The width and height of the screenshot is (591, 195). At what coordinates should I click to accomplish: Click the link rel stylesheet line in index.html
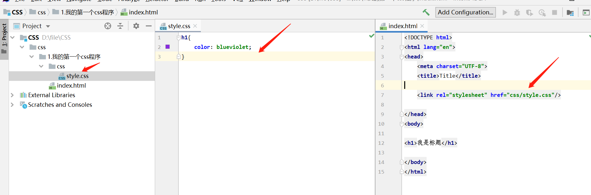point(489,95)
